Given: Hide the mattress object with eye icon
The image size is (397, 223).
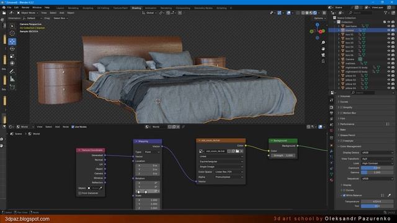Looking at the screenshot, I should point(389,63).
